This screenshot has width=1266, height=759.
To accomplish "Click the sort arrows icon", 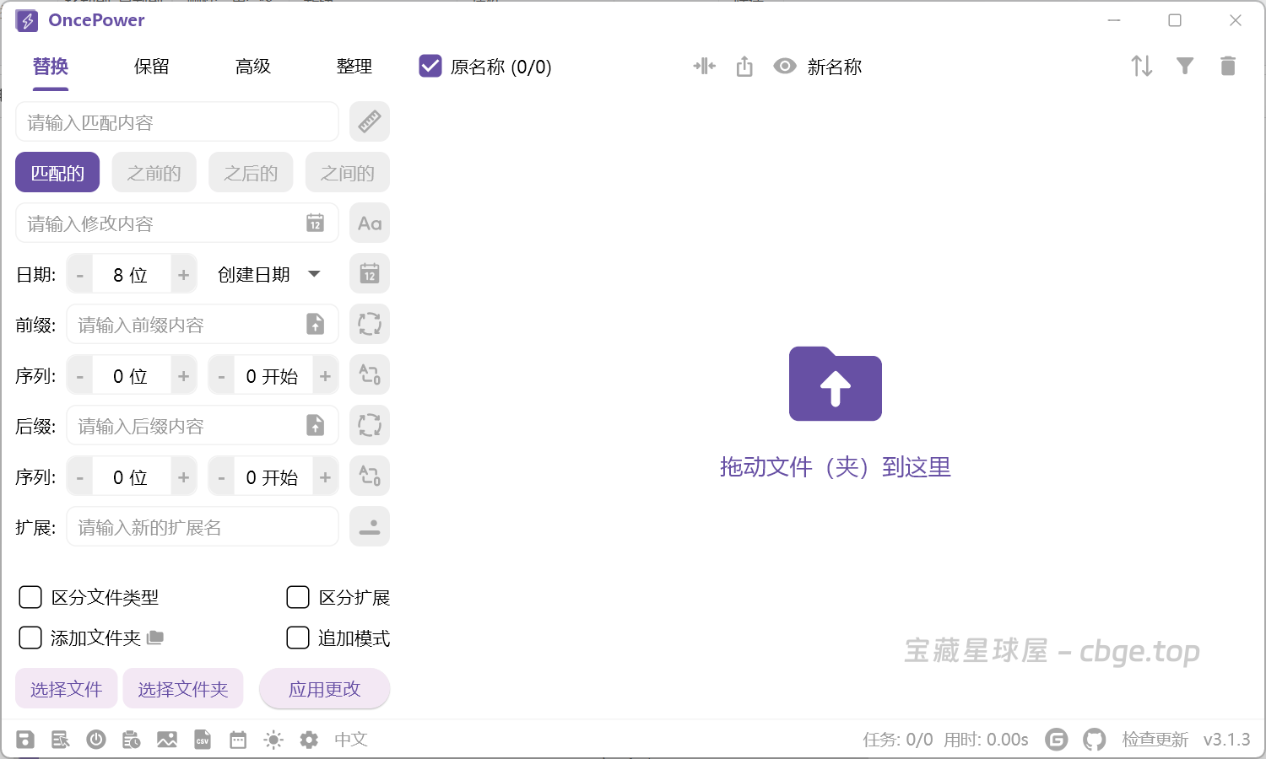I will (x=1142, y=66).
